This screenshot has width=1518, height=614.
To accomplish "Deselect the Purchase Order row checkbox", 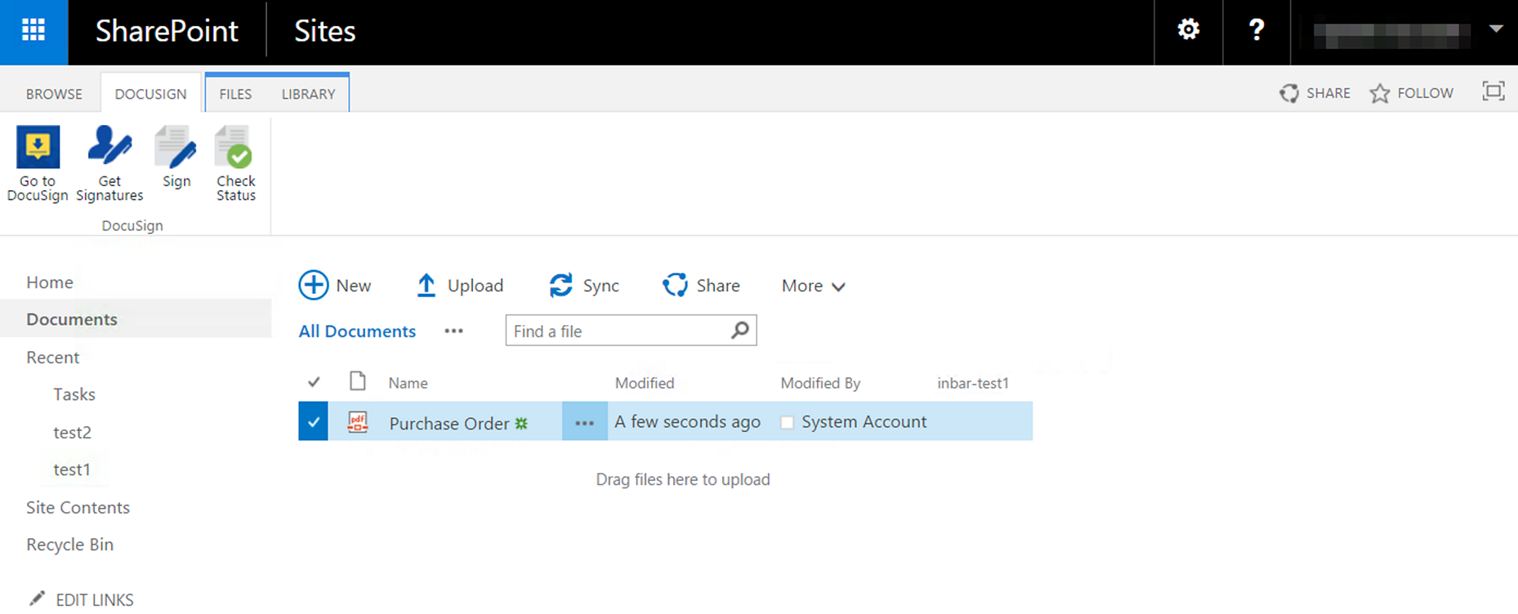I will click(x=313, y=421).
